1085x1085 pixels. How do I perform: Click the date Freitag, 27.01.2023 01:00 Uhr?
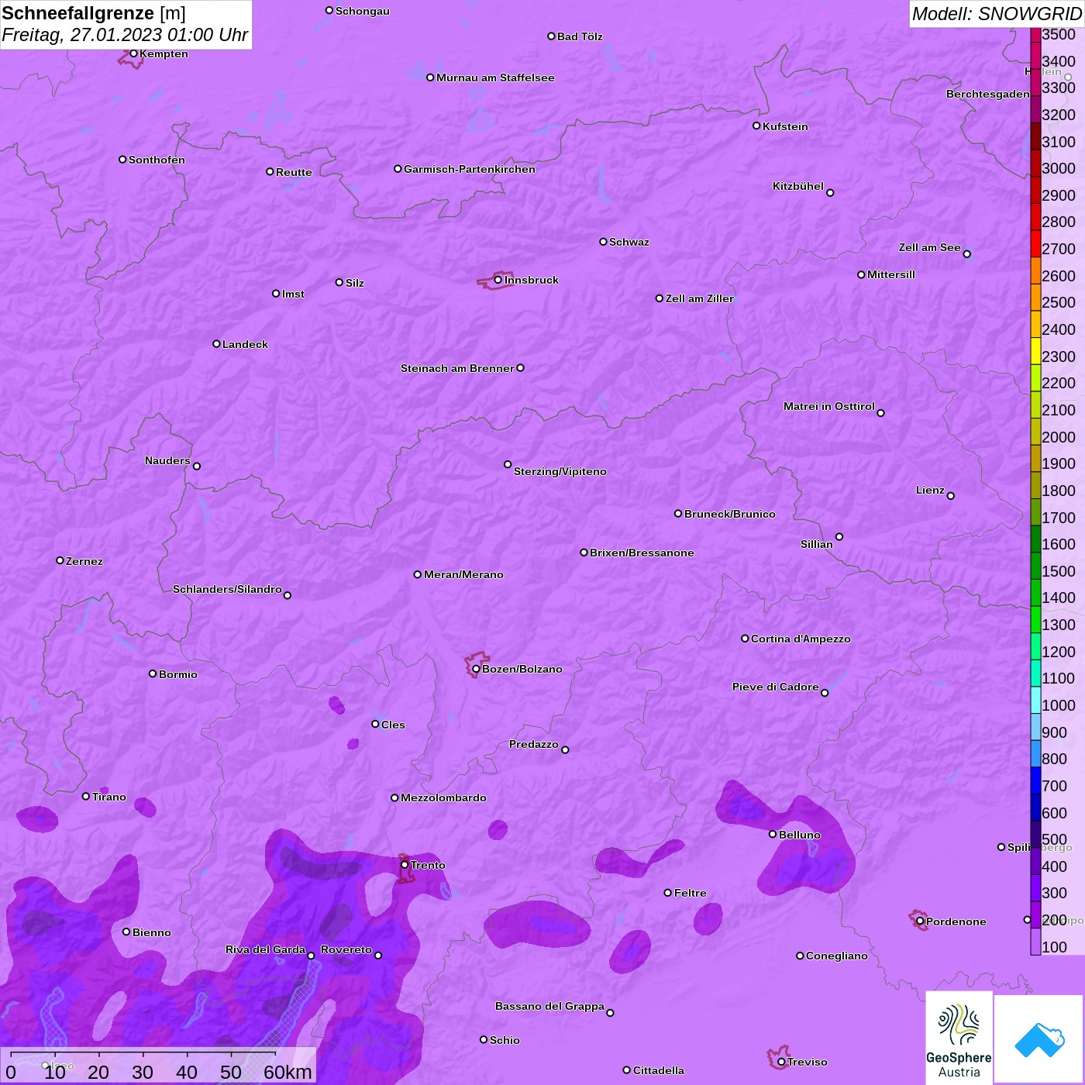[125, 35]
